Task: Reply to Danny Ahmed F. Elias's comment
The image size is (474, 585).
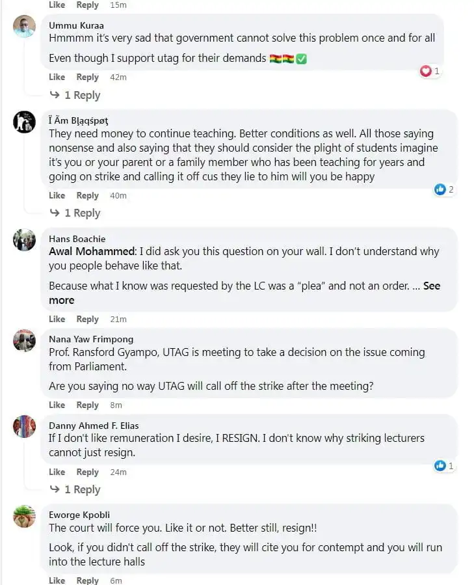Action: pos(87,472)
